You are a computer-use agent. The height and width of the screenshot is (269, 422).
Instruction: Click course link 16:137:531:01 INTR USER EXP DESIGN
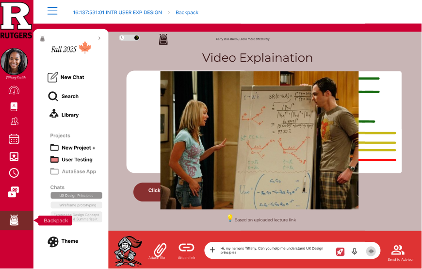point(117,13)
